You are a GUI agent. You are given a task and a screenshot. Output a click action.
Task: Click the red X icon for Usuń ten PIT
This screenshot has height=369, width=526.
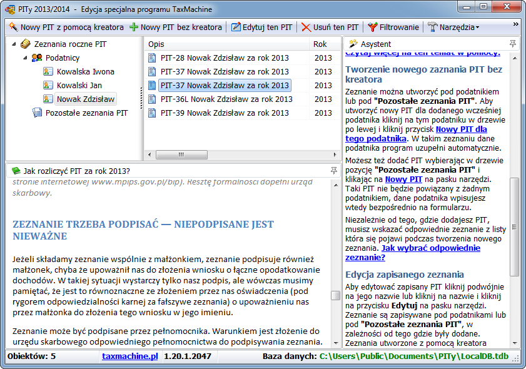[x=306, y=27]
